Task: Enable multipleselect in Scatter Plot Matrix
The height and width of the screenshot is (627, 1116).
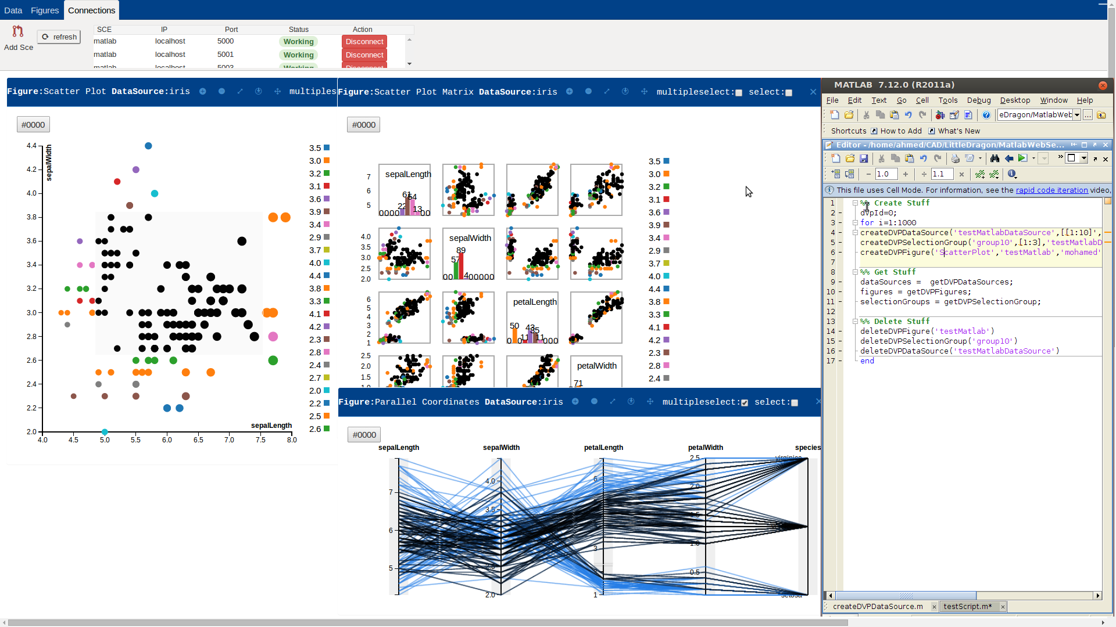Action: [x=739, y=93]
